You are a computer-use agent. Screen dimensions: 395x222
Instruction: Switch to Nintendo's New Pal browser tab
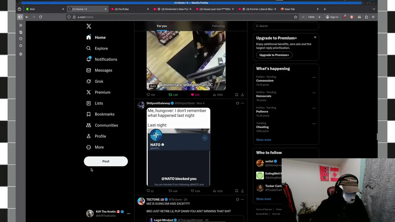(172, 9)
